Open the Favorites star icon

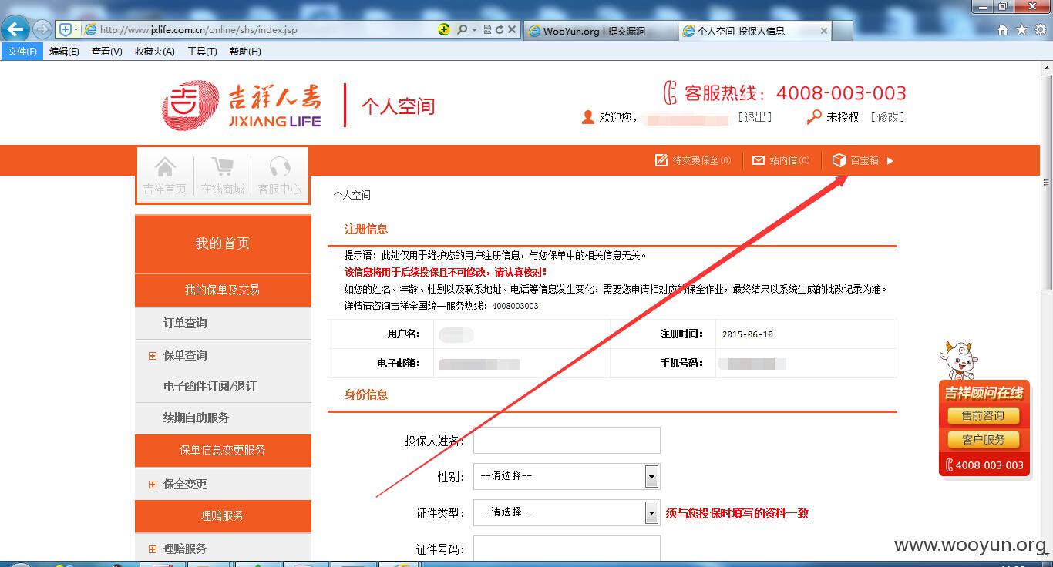[x=1021, y=30]
